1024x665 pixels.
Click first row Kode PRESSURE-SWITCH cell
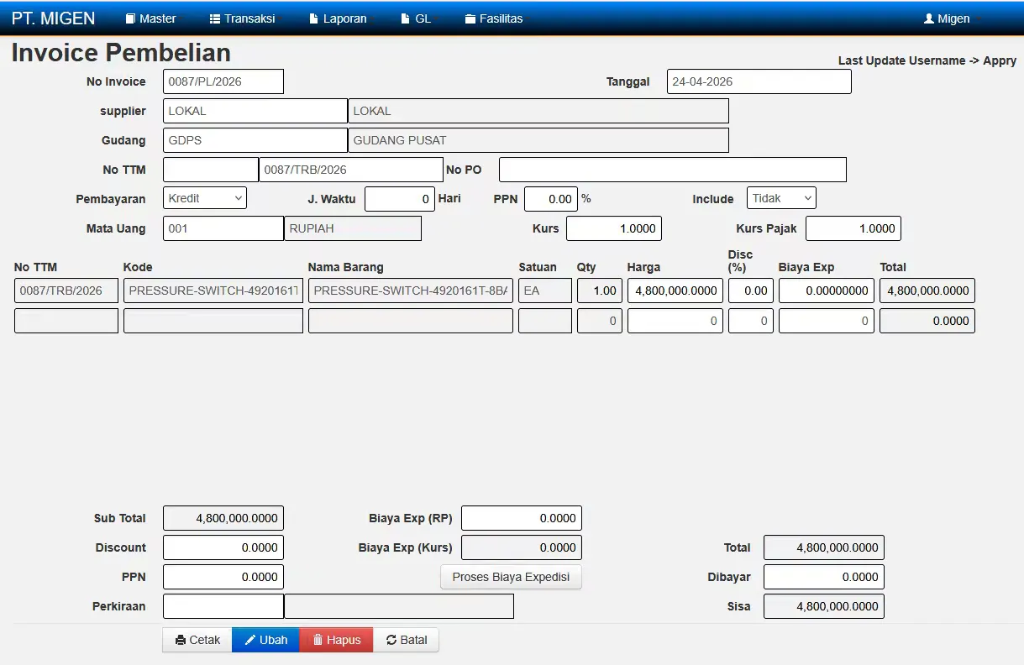tap(213, 291)
